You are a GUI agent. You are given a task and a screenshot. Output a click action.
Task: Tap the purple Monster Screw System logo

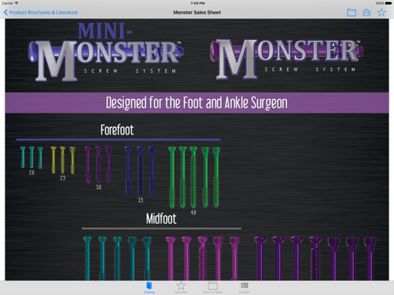[x=287, y=59]
